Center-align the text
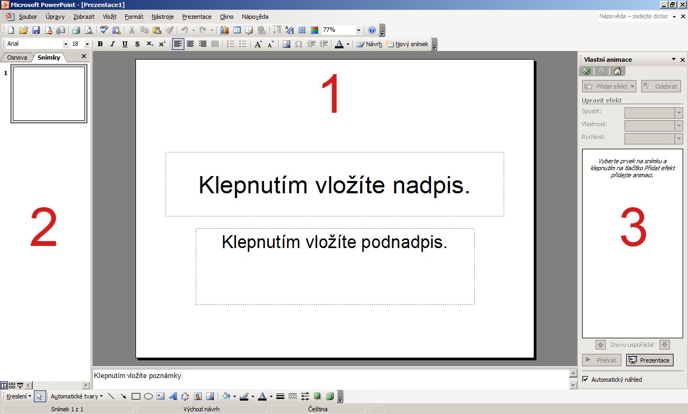Screen dimensions: 688x414 pyautogui.click(x=190, y=44)
